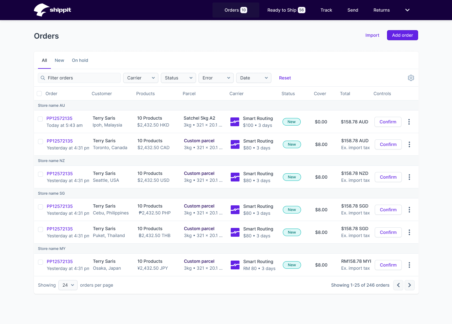Expand the header navigation chevron menu
The width and height of the screenshot is (452, 324).
(x=407, y=10)
